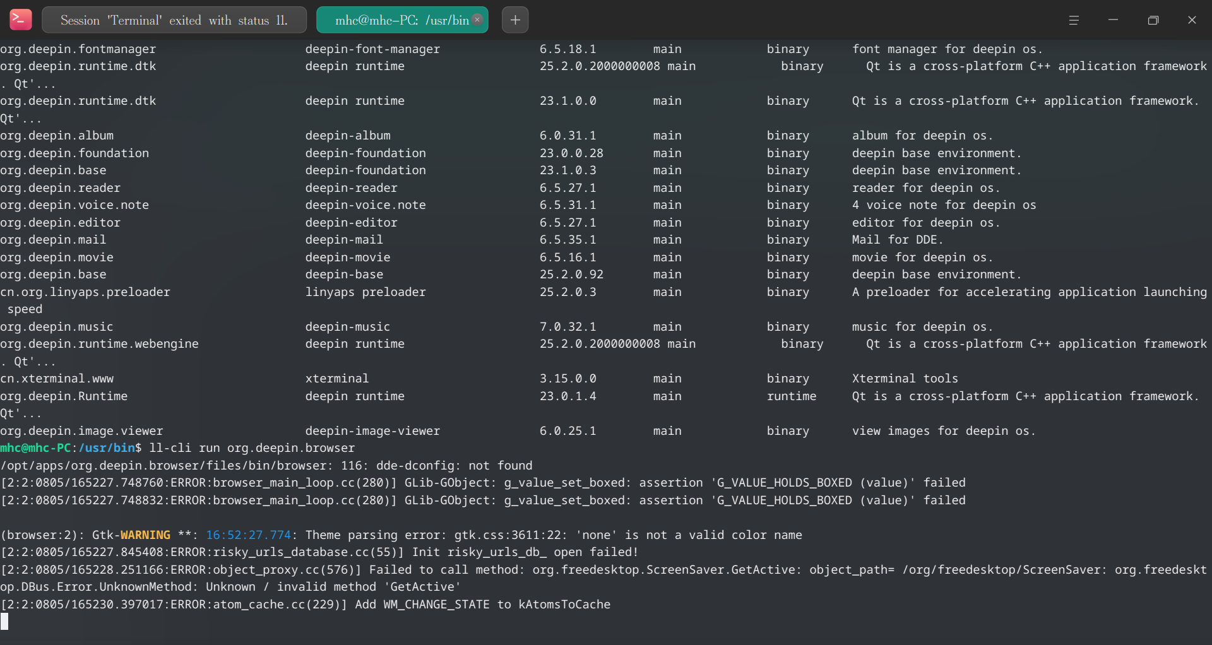Image resolution: width=1212 pixels, height=645 pixels.
Task: Close the mhc@mhc-PC /usr/bin tab
Action: pos(478,20)
